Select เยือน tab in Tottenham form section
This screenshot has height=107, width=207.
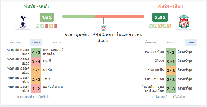pos(57,42)
